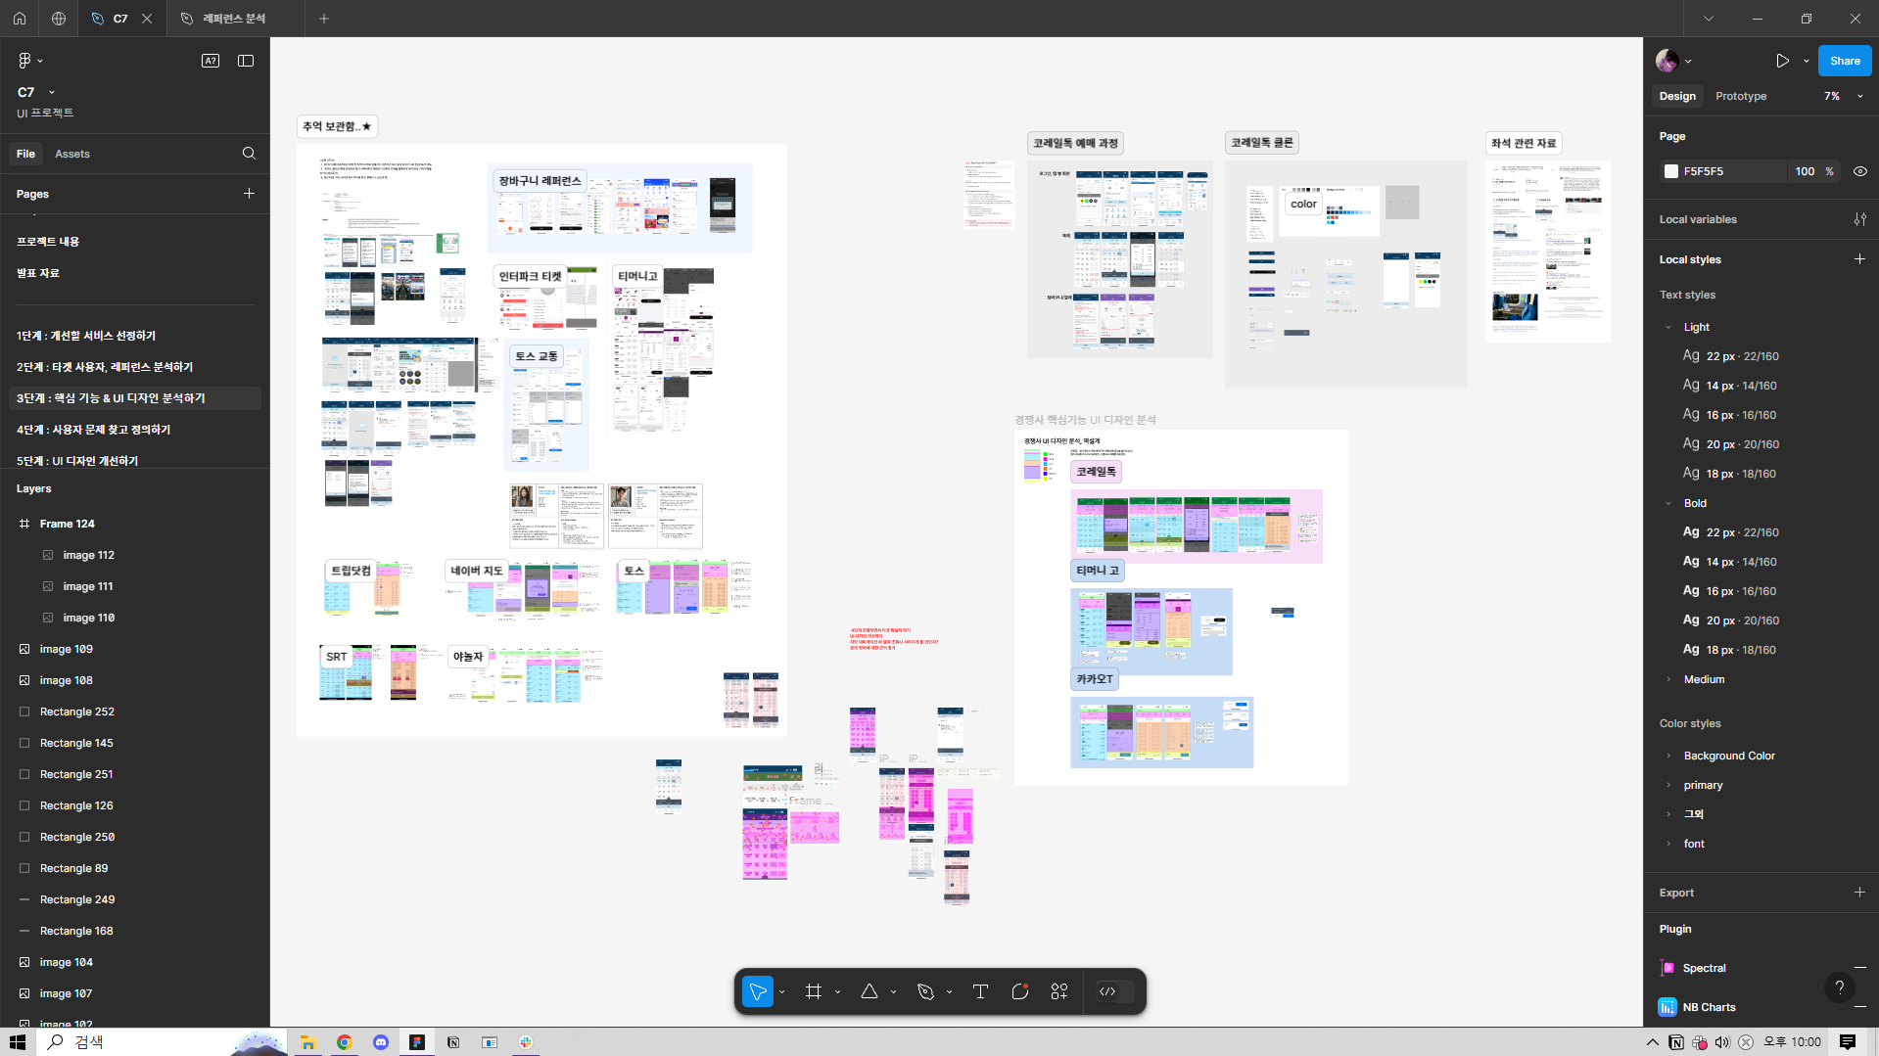Edit the page color opacity 100 field
Viewport: 1879px width, 1056px height.
point(1805,171)
